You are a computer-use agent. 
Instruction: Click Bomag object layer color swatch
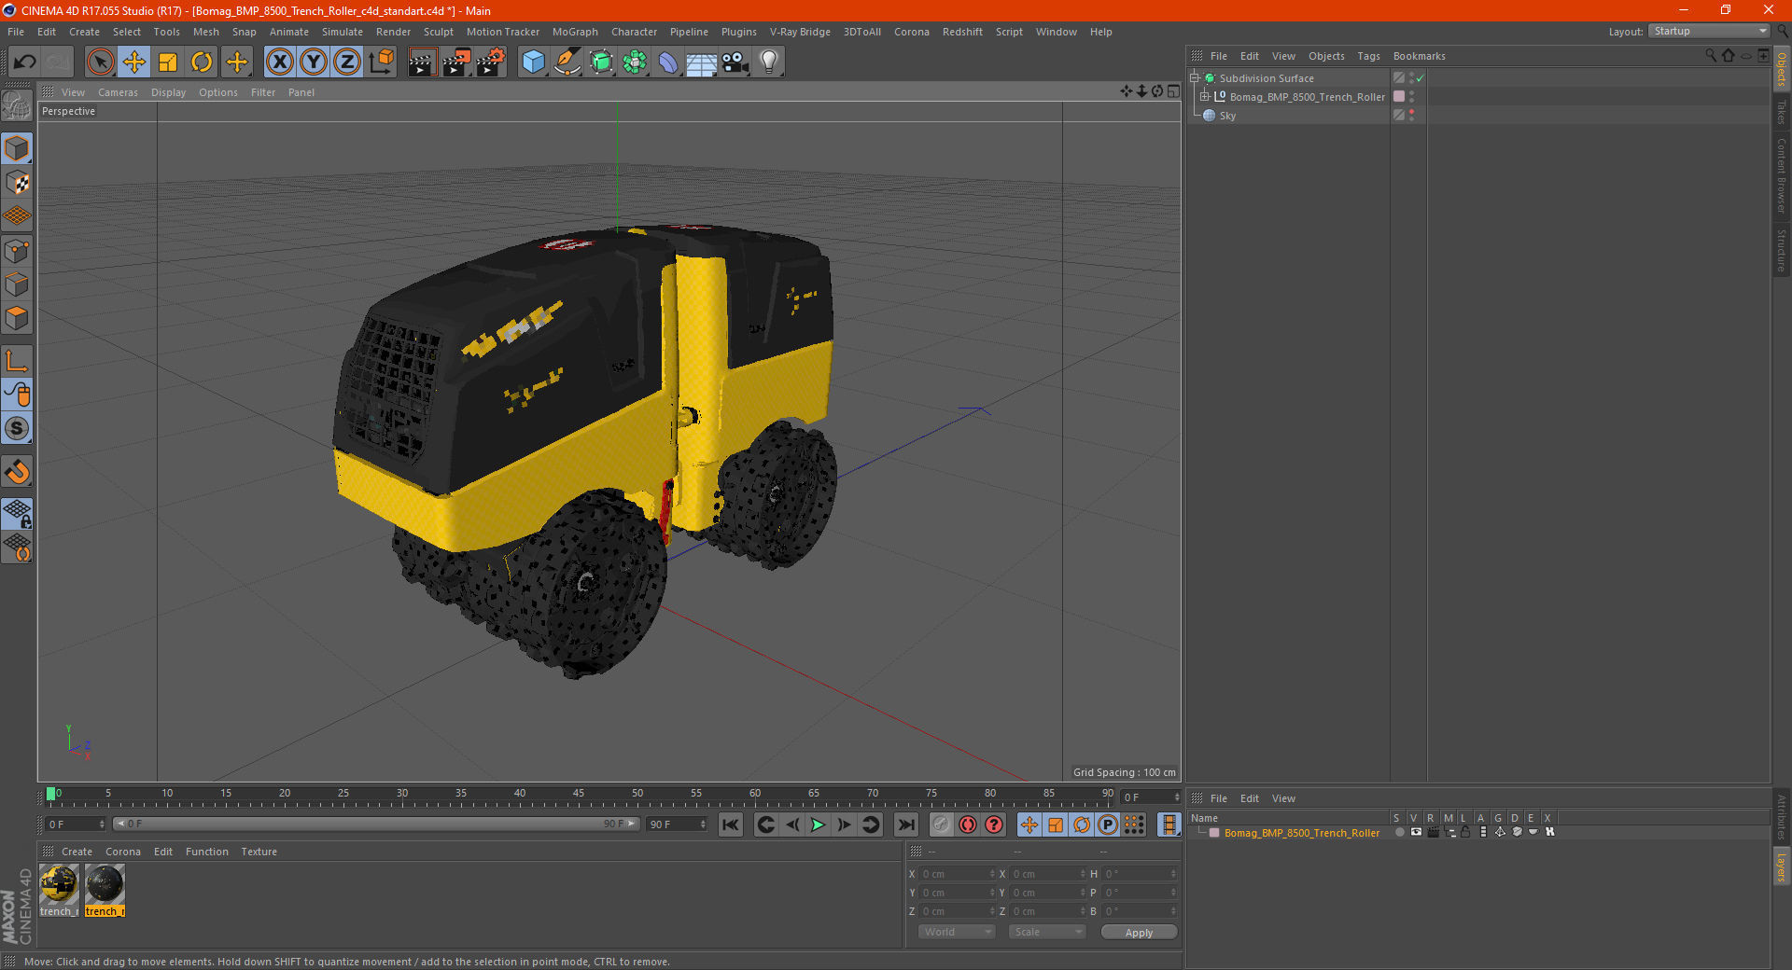point(1399,97)
